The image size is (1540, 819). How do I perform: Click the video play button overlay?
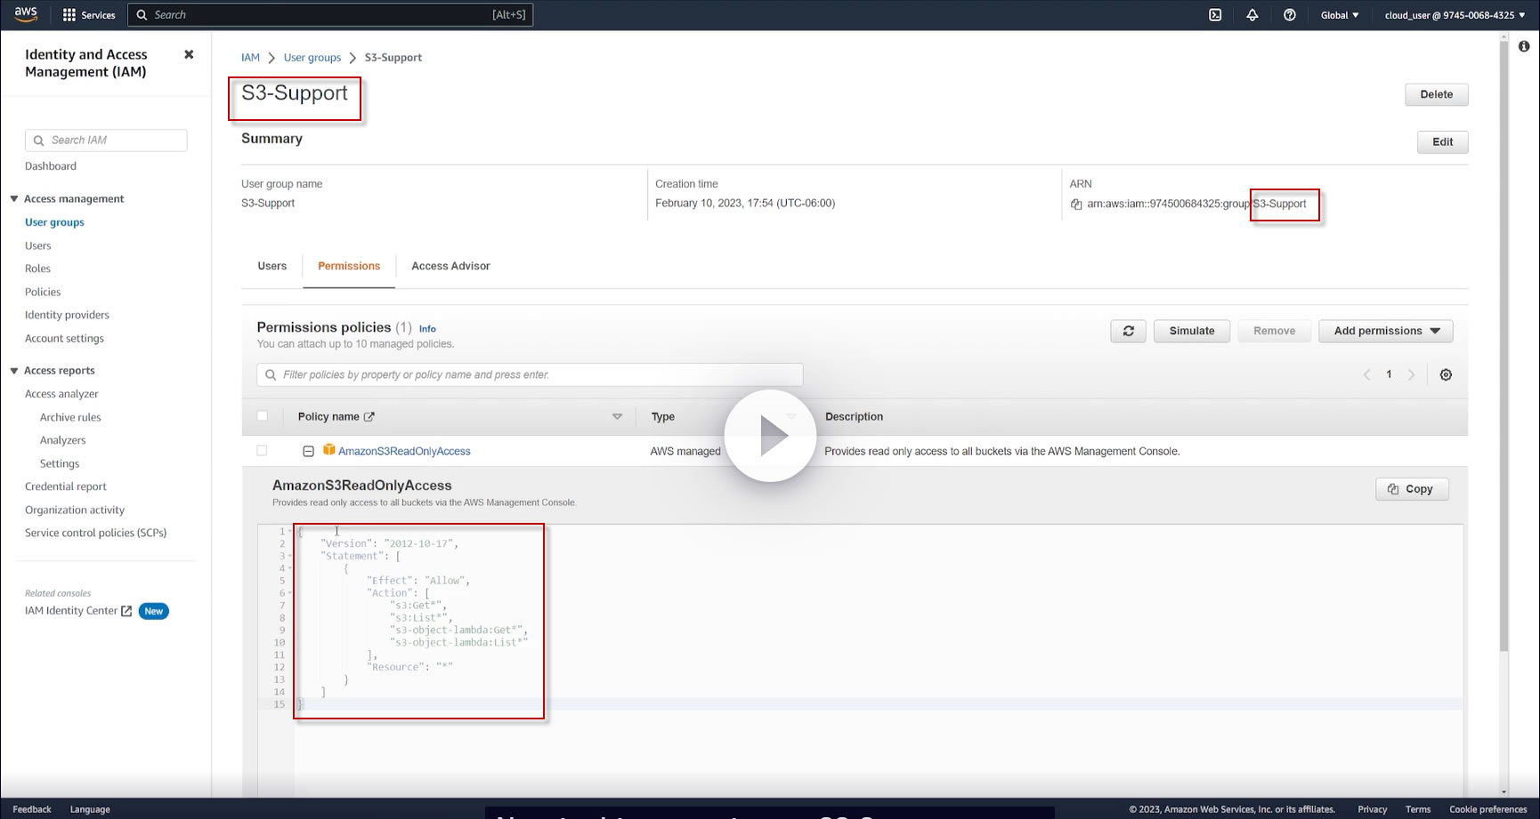[x=770, y=436]
